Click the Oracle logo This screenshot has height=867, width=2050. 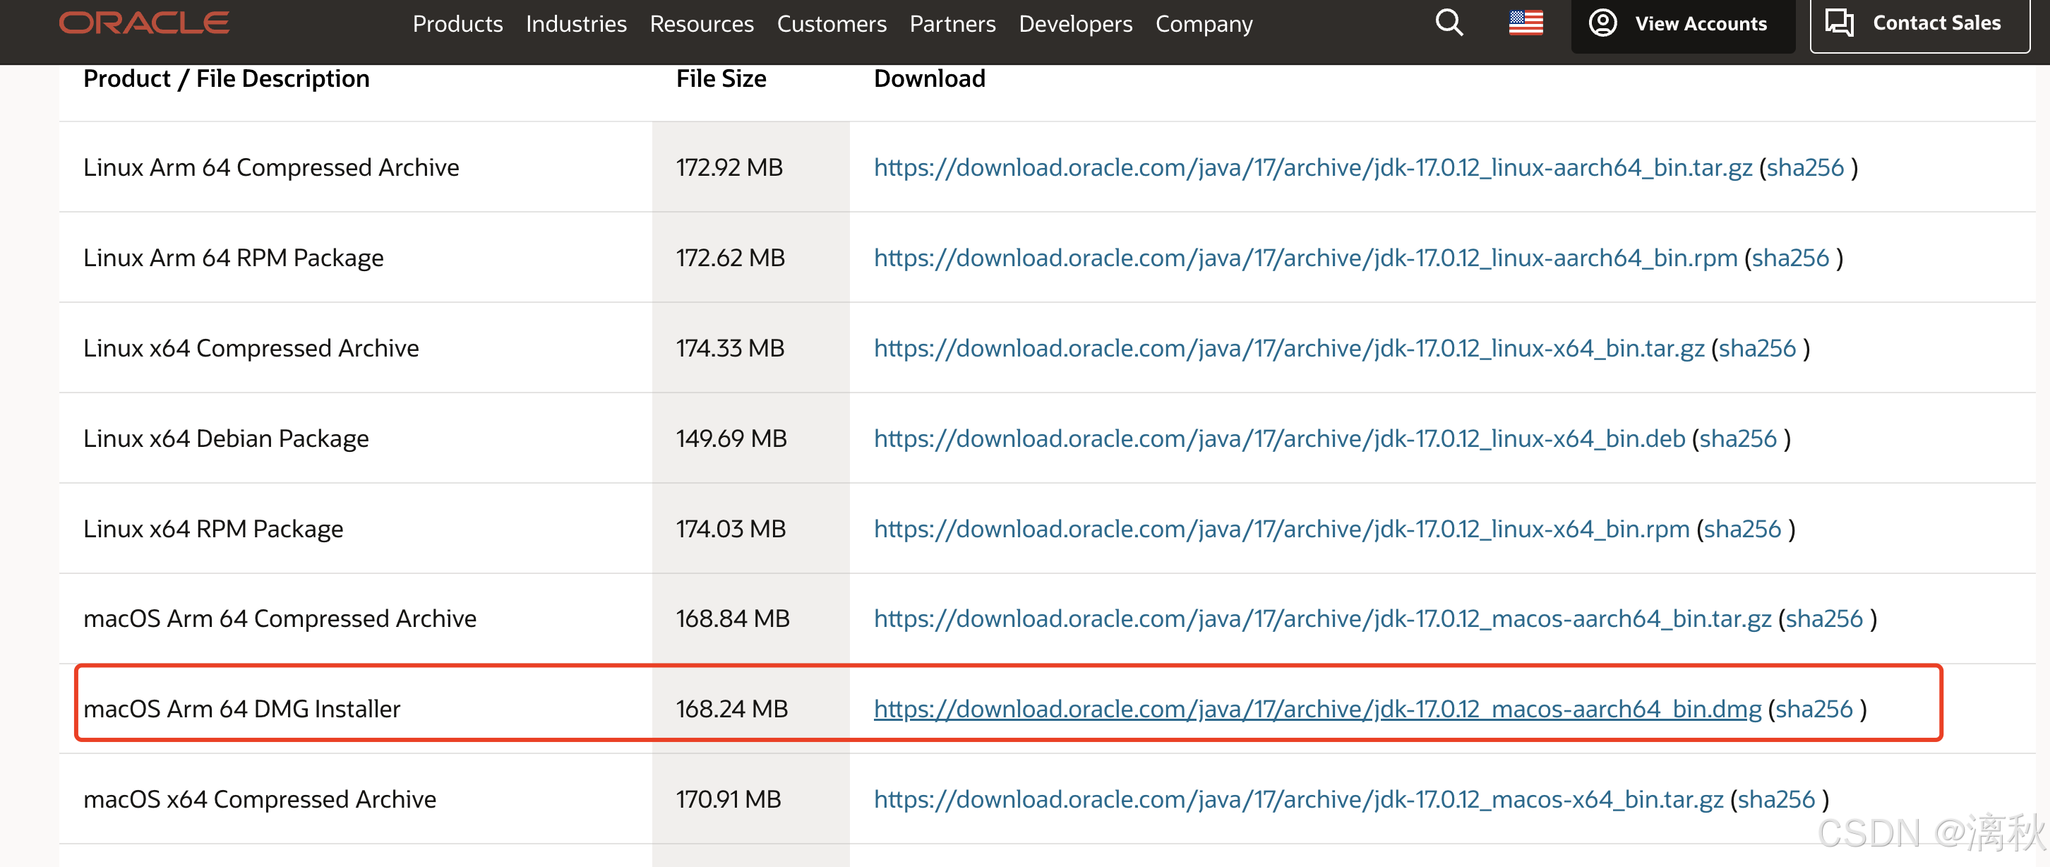coord(144,23)
